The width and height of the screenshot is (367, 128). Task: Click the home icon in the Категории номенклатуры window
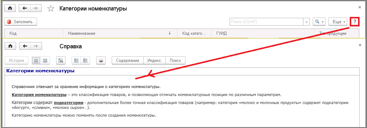click(x=10, y=8)
